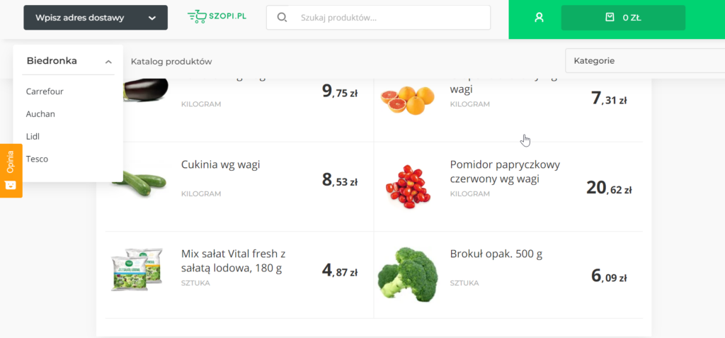
Task: Open the orange Opinia feedback tab
Action: coord(11,171)
